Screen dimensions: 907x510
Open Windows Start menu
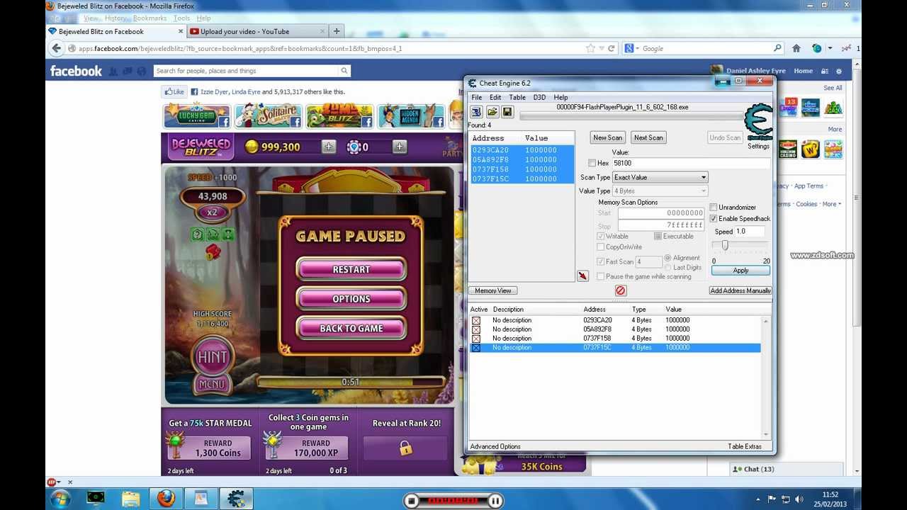[x=60, y=499]
